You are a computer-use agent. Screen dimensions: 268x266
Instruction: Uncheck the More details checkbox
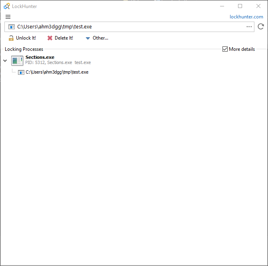[225, 49]
